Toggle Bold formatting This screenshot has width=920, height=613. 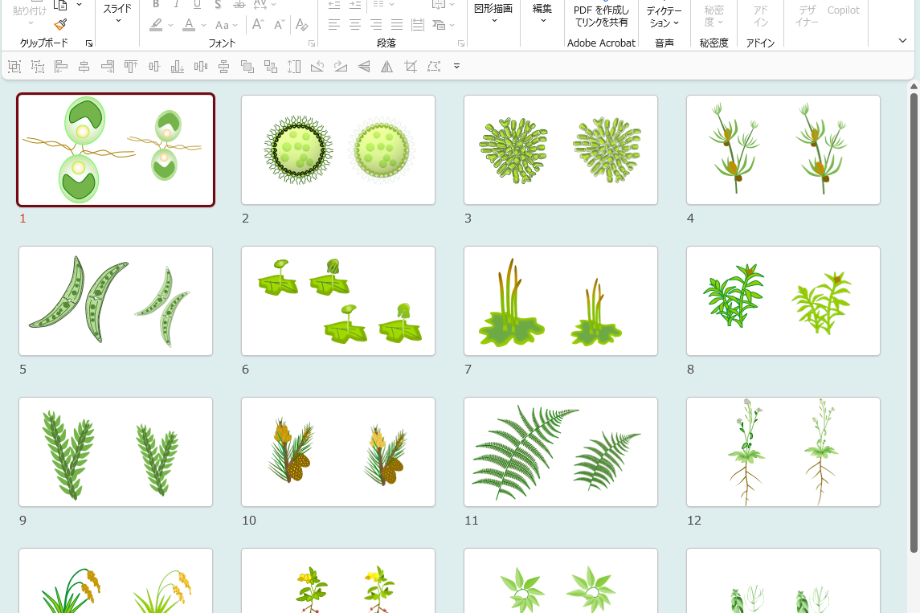[x=156, y=4]
